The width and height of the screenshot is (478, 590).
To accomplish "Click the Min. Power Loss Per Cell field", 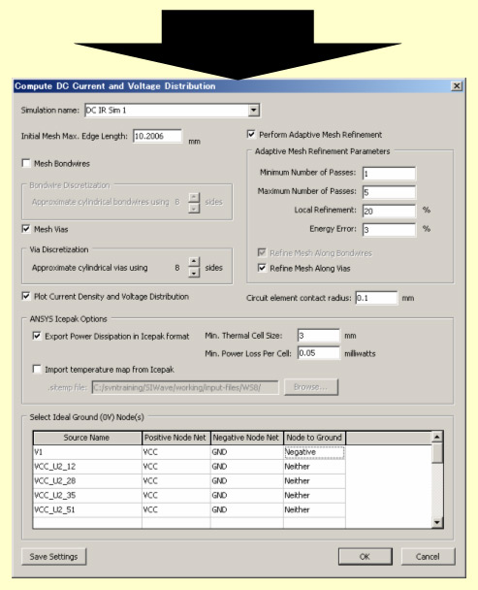I will point(319,353).
